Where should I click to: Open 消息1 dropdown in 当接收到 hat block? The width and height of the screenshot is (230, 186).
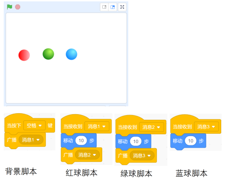(x=97, y=126)
